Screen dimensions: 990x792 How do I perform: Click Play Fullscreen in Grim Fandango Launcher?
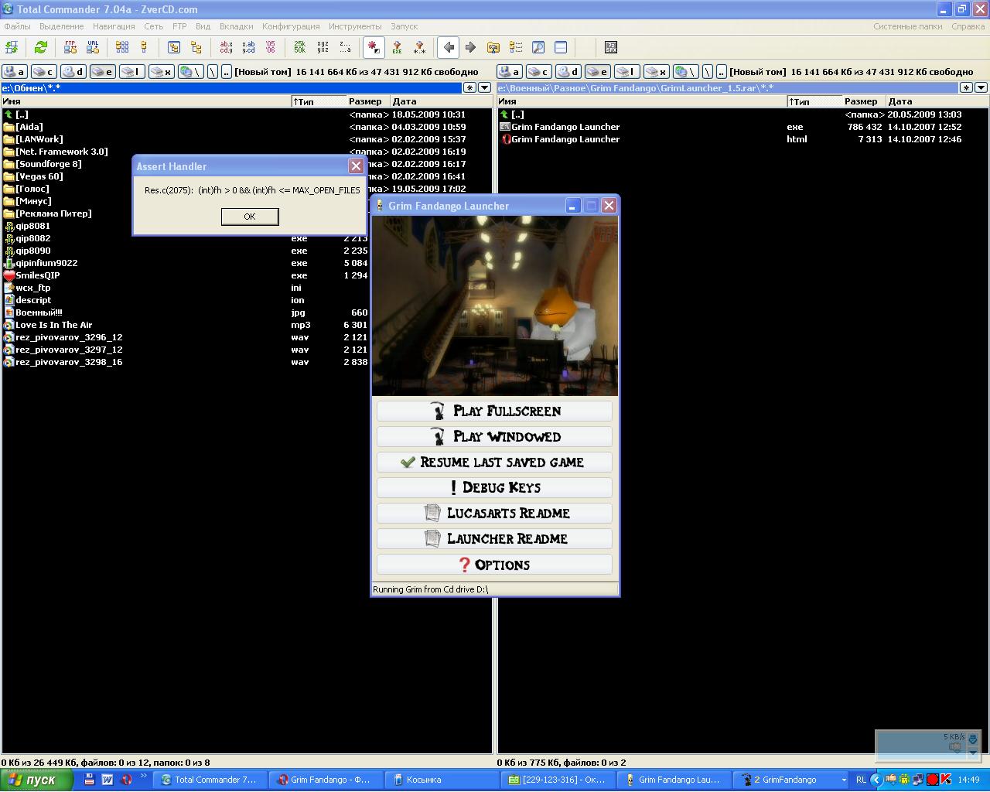click(x=494, y=411)
